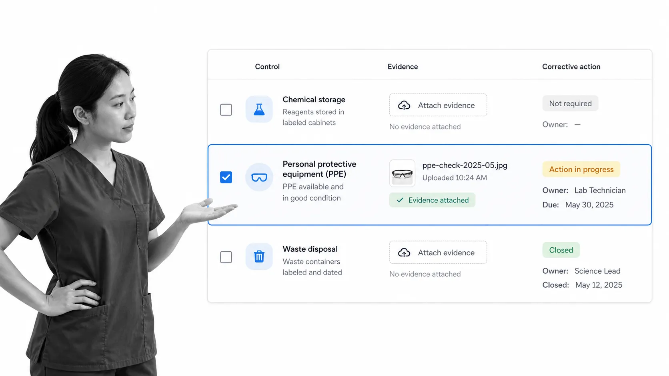Select the Action in progress status badge

coord(581,169)
